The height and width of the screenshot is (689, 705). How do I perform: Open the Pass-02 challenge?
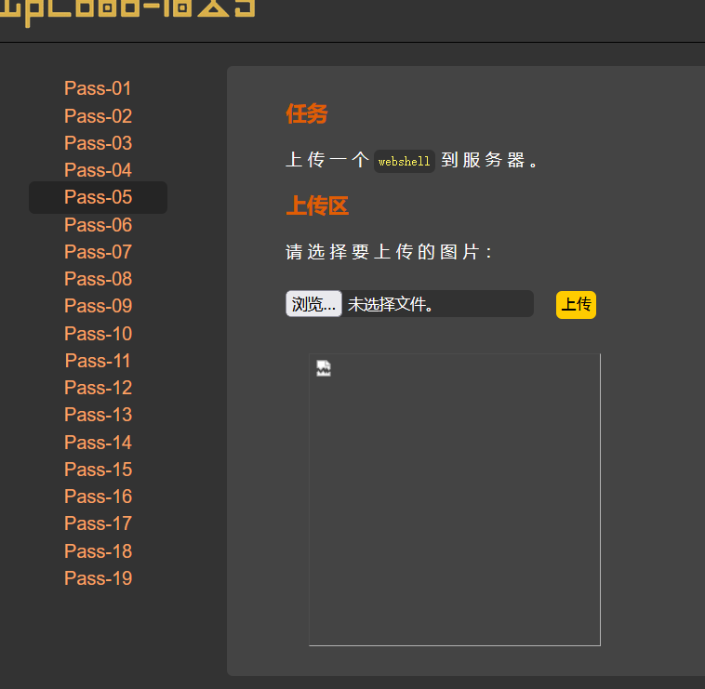(x=98, y=116)
